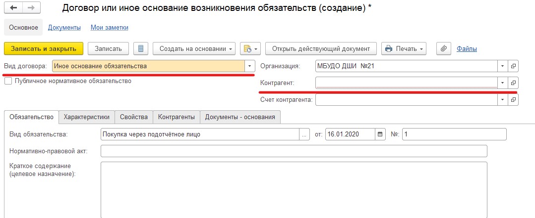
Task: Open the Файлы link
Action: [x=467, y=48]
